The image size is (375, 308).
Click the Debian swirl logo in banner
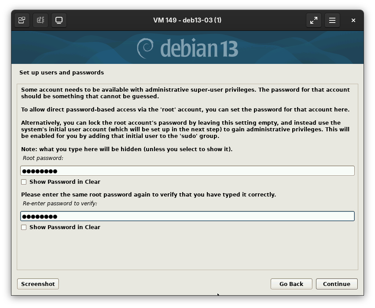click(x=145, y=48)
